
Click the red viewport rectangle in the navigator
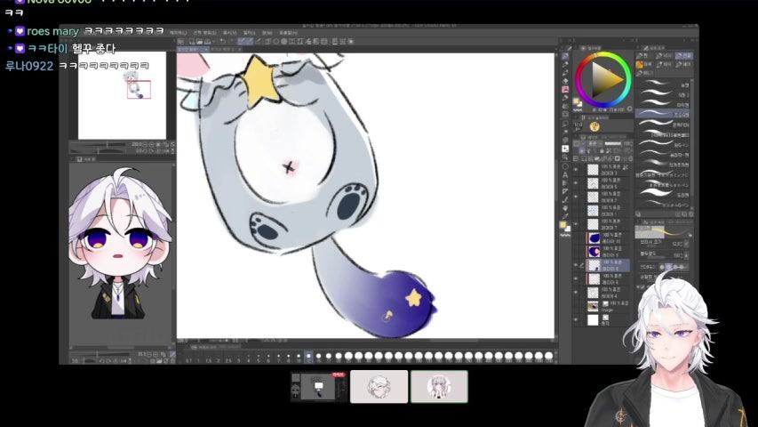pyautogui.click(x=139, y=90)
